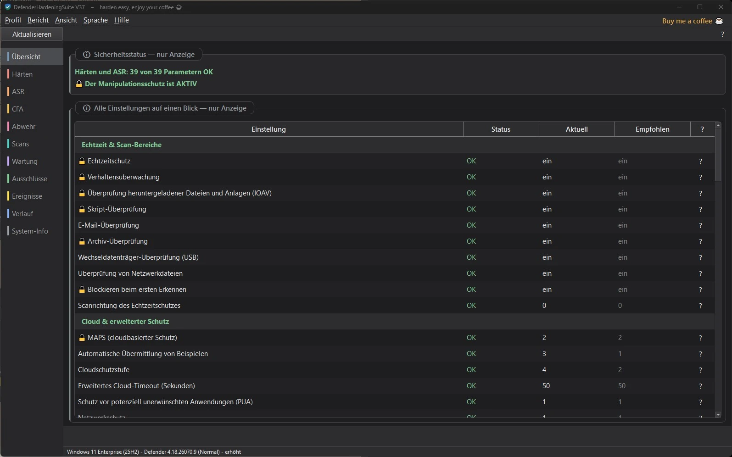Click the current value 50 for Cloud-Timeout
The height and width of the screenshot is (457, 732).
tap(546, 386)
